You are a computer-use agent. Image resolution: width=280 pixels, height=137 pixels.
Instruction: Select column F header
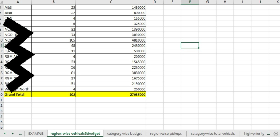pos(190,2)
